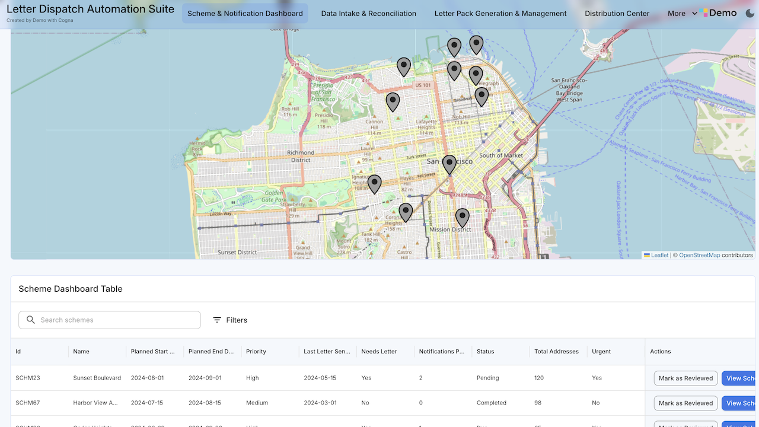Image resolution: width=759 pixels, height=427 pixels.
Task: Click the map pin above Broadway
Action: (481, 97)
